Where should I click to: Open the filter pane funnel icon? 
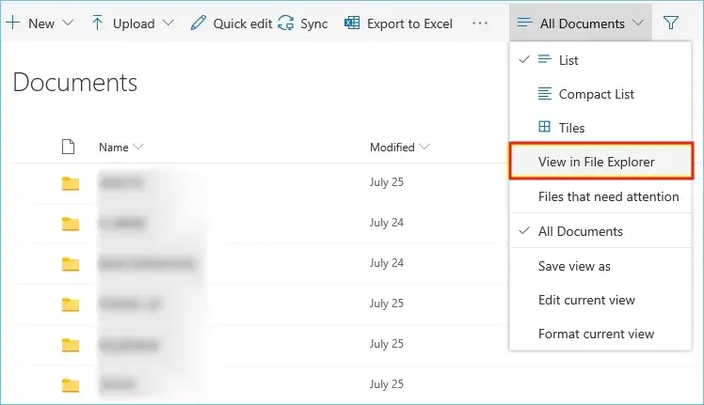coord(671,23)
